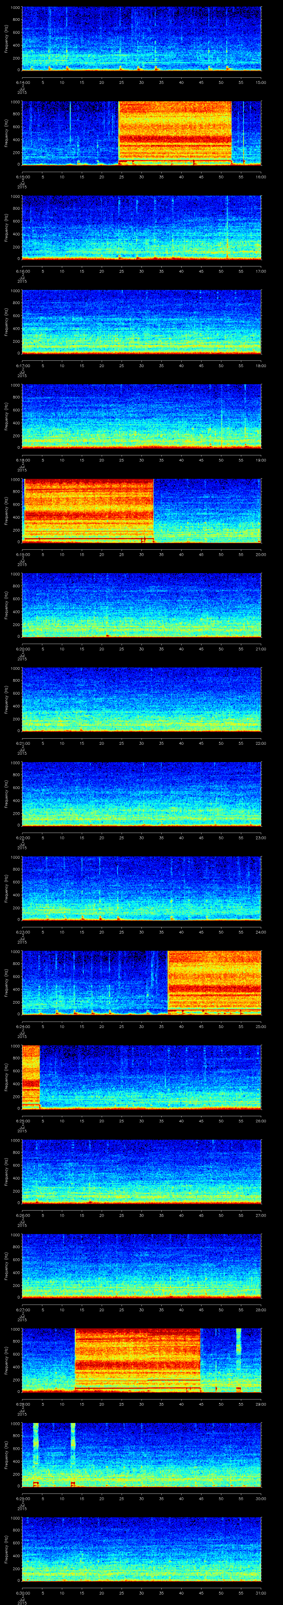The width and height of the screenshot is (283, 1605).
Task: Click the 6:26:00 start time label
Action: [x=22, y=1215]
